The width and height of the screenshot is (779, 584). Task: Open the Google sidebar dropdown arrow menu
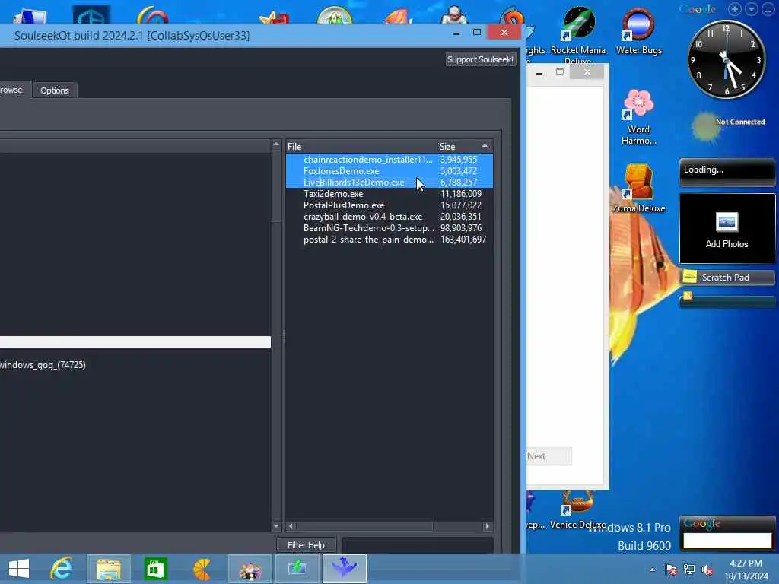(752, 9)
